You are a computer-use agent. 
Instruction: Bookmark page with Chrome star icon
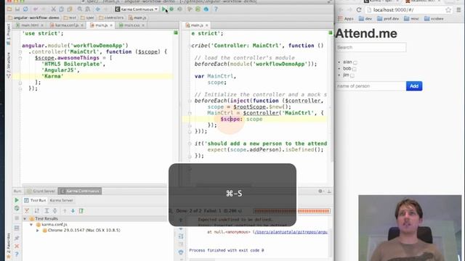pyautogui.click(x=448, y=9)
